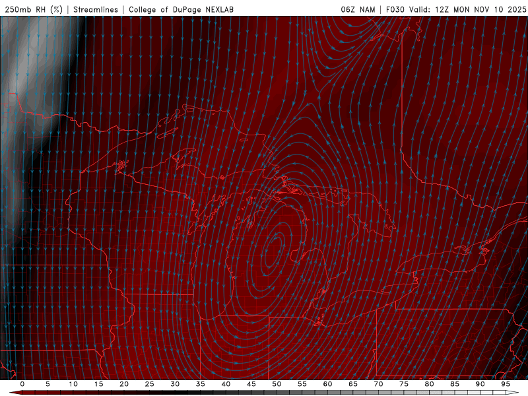The height and width of the screenshot is (396, 528).
Task: Click the '5' label on the color scale
Action: coord(48,384)
